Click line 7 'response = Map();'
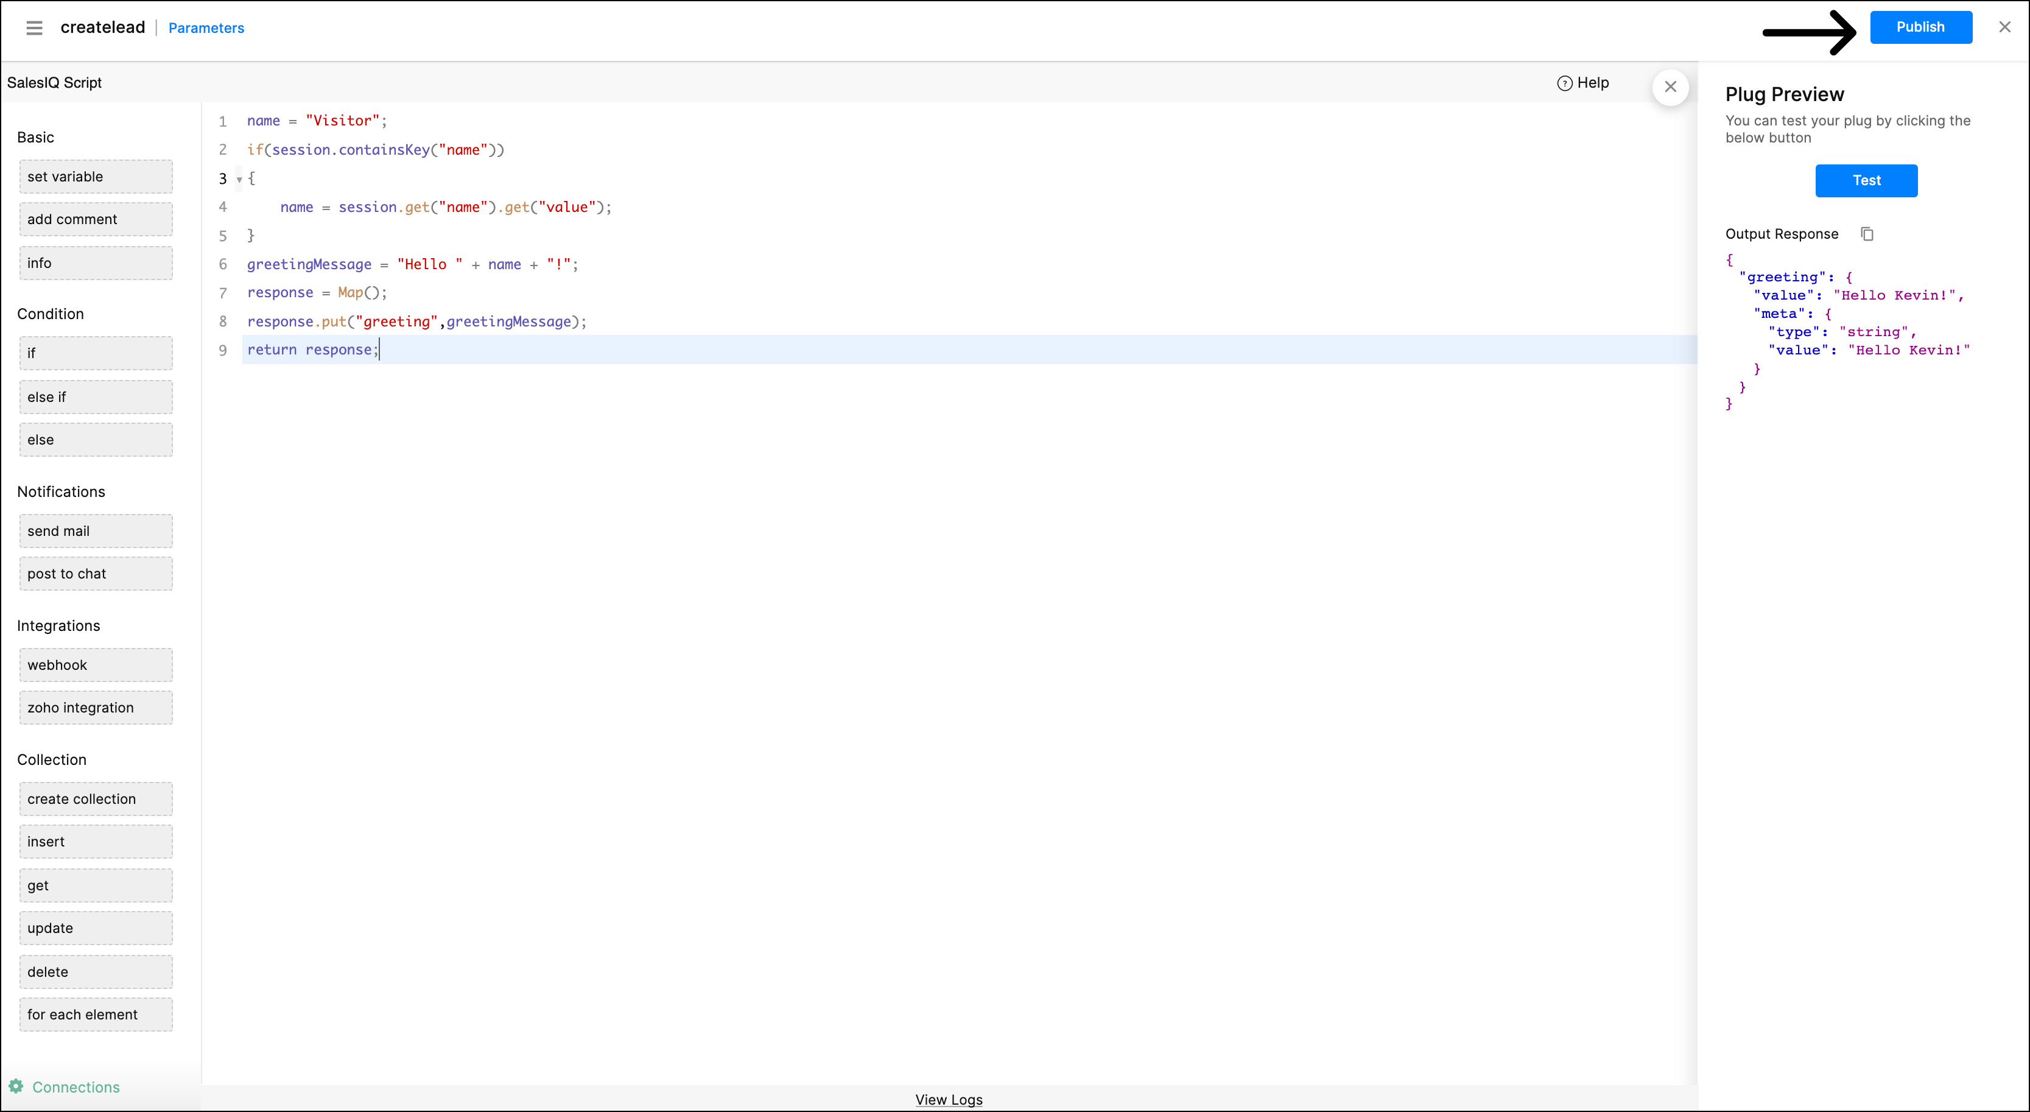This screenshot has width=2030, height=1112. pyautogui.click(x=317, y=292)
